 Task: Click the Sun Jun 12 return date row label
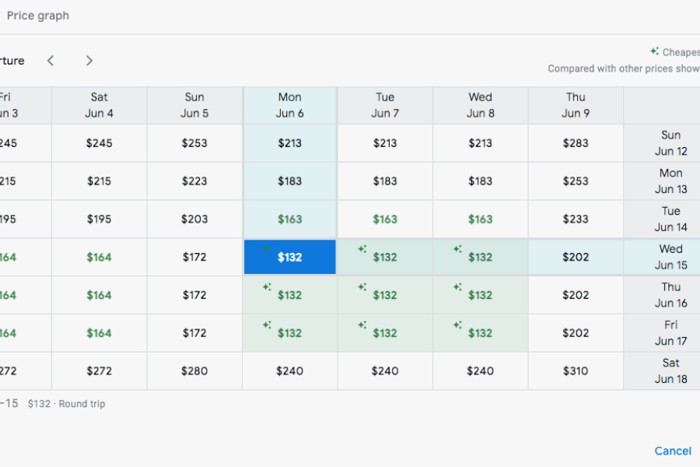(x=670, y=143)
